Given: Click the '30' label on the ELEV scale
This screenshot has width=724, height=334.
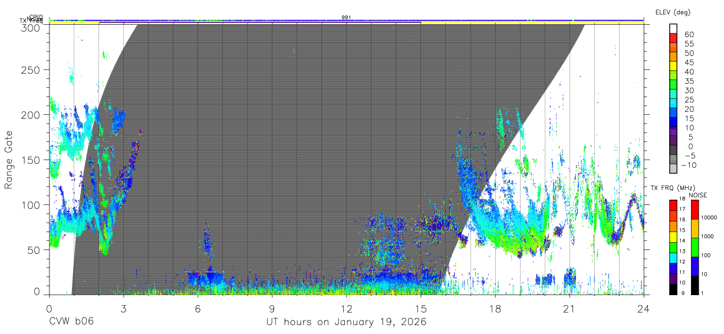Looking at the screenshot, I should coord(689,90).
